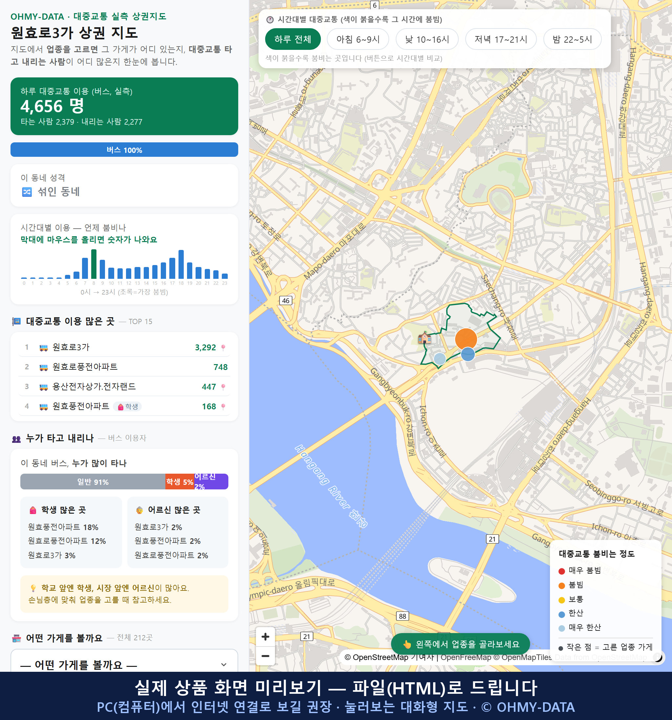Click the hour 18 bar in the chart
This screenshot has height=720, width=672.
tap(181, 264)
